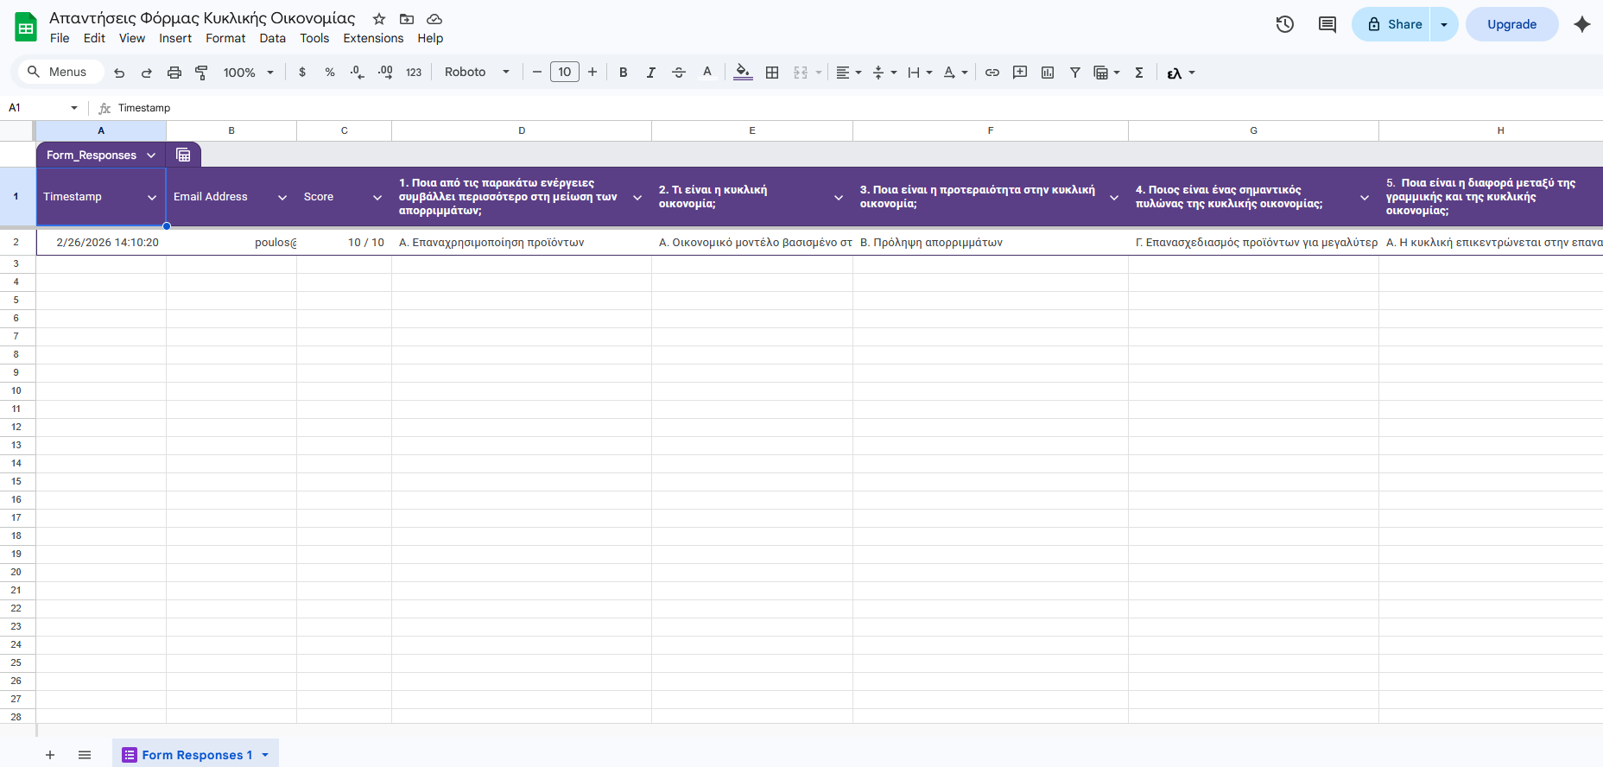The height and width of the screenshot is (767, 1603).
Task: Add a new sheet plus icon
Action: (x=50, y=755)
